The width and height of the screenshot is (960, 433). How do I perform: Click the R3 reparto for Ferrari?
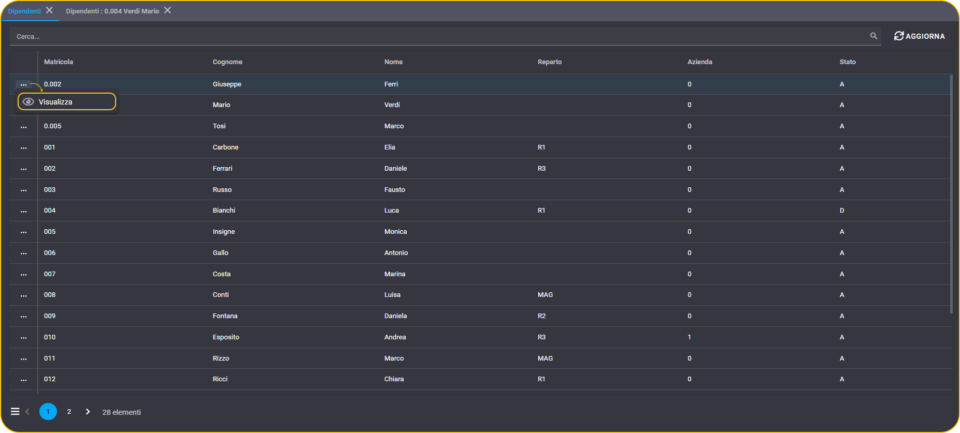pos(542,169)
